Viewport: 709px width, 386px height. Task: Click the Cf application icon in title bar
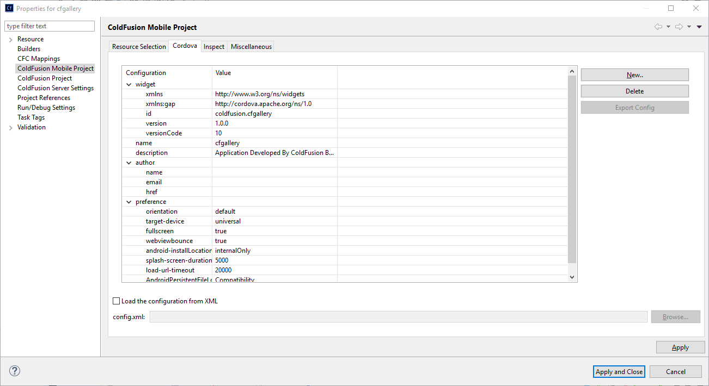click(x=9, y=8)
